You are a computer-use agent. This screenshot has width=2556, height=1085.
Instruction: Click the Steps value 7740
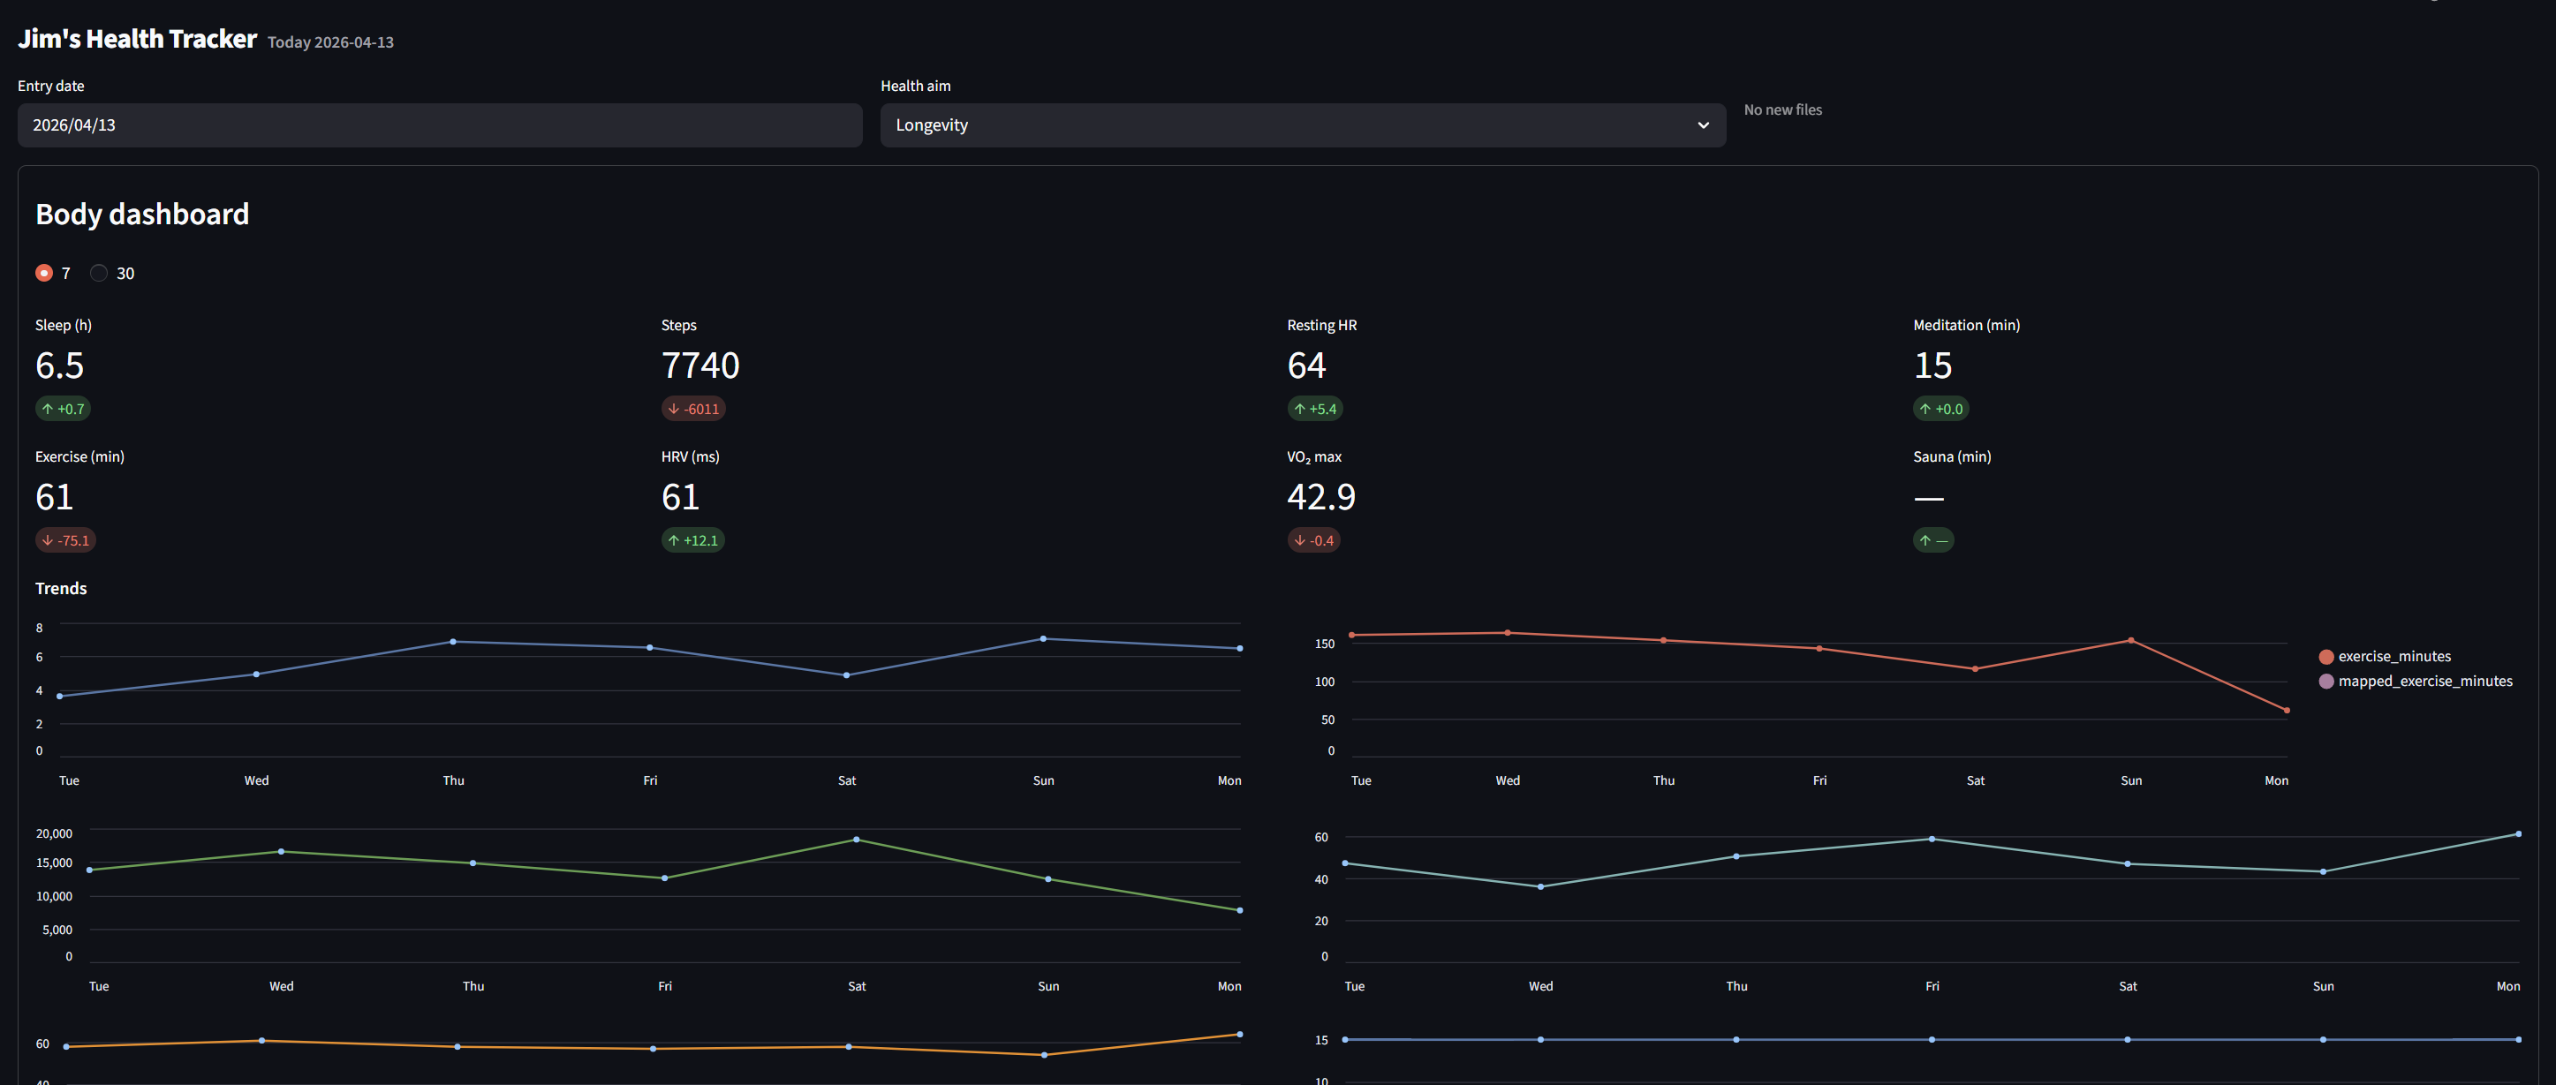(x=700, y=366)
